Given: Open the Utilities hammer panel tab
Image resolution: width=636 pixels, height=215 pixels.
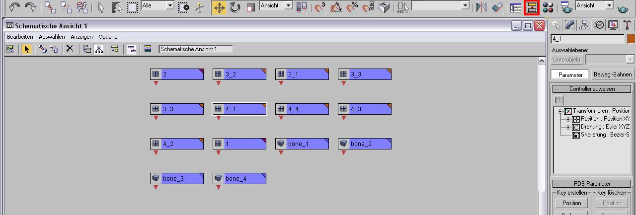Looking at the screenshot, I should pos(627,25).
